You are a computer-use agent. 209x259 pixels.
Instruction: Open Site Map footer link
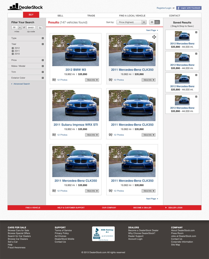pyautogui.click(x=175, y=245)
